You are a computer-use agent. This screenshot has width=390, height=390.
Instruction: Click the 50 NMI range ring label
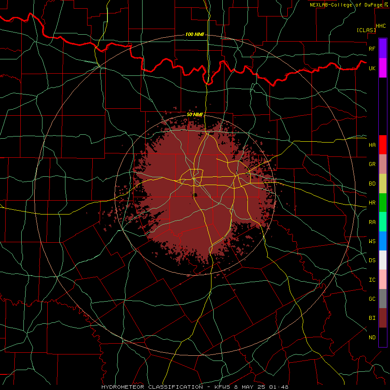click(195, 115)
